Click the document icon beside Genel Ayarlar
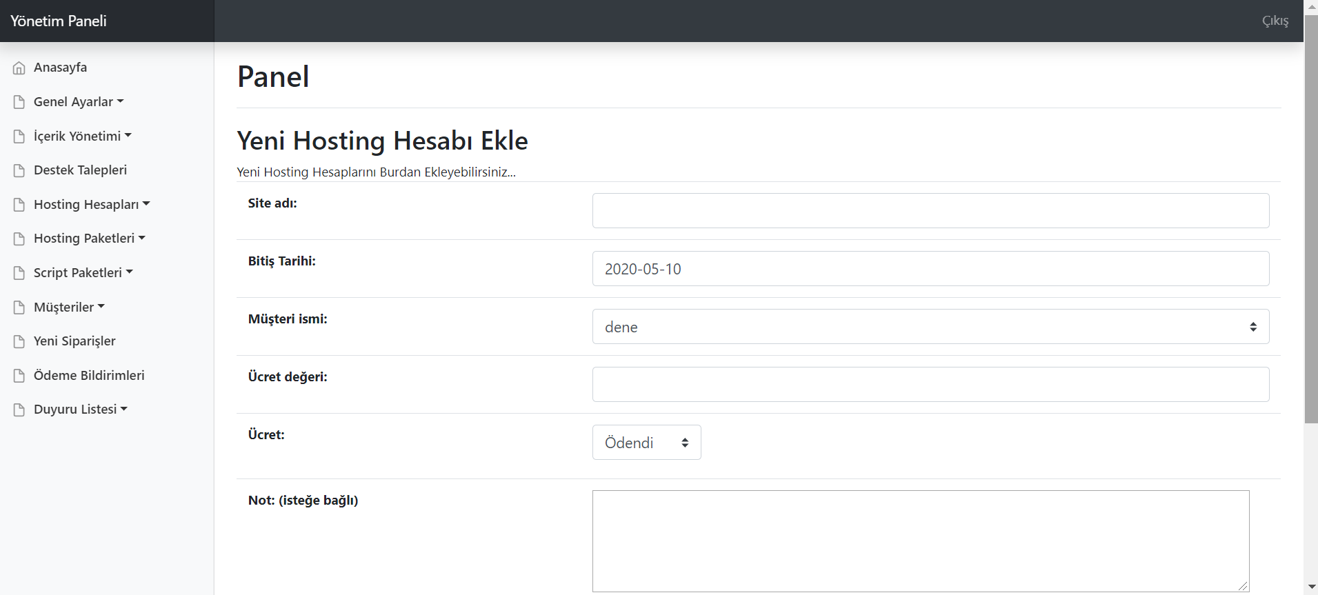The height and width of the screenshot is (595, 1318). click(19, 102)
